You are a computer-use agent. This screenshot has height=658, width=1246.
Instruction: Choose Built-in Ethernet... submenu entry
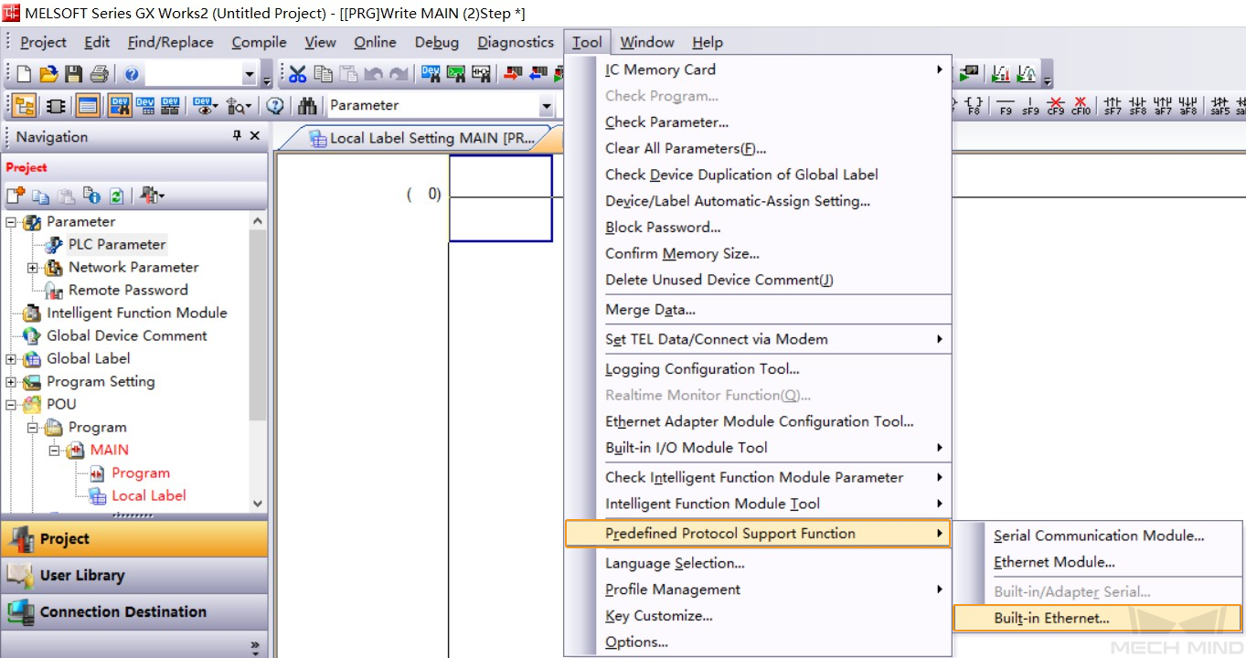(x=1098, y=619)
